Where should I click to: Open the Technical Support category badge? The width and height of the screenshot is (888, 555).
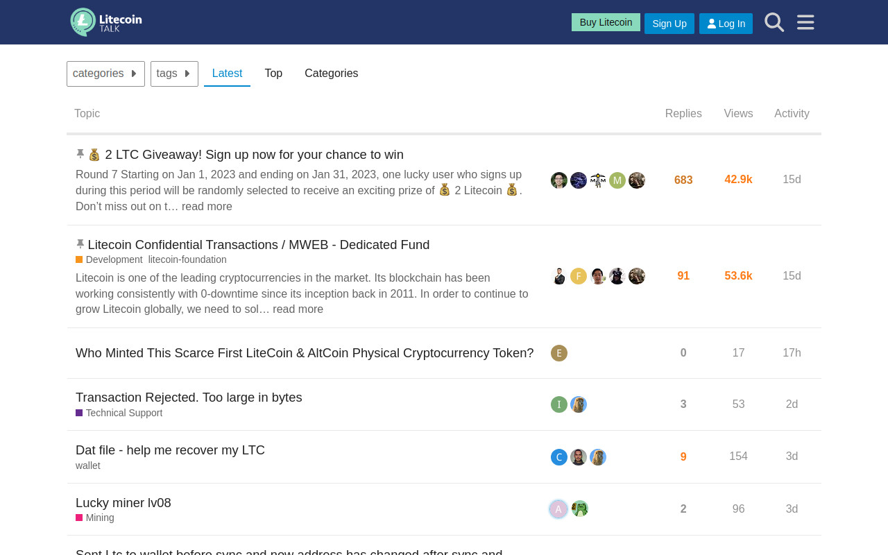tap(119, 413)
